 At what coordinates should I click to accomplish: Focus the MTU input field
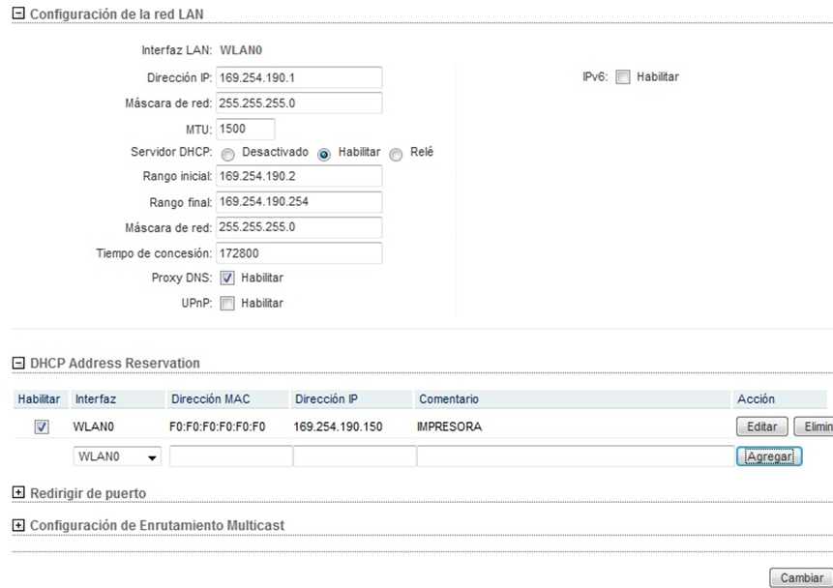[246, 129]
